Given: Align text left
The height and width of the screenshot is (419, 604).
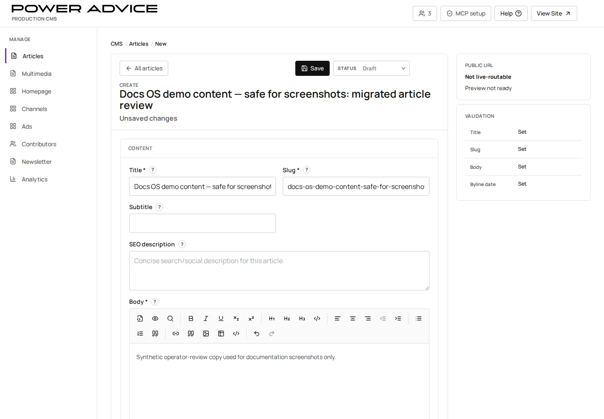Looking at the screenshot, I should coord(337,318).
